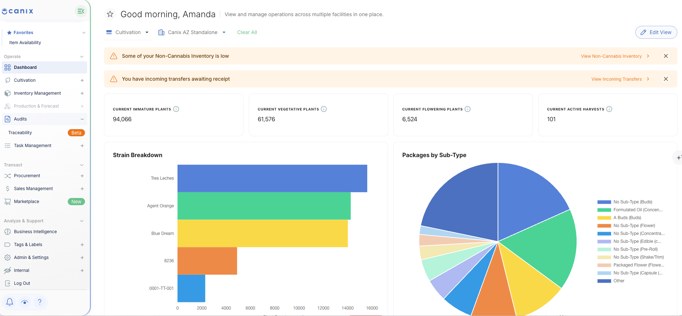The image size is (682, 316).
Task: Open the Canix AZ Standalone facility dropdown
Action: [192, 32]
